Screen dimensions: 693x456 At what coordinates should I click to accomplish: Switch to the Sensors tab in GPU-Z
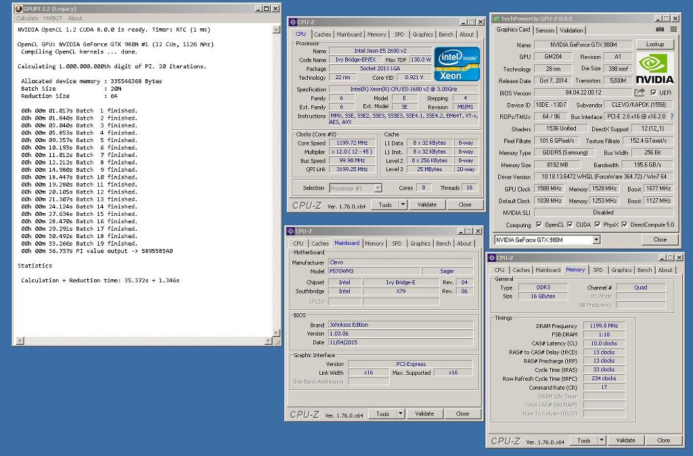click(545, 30)
